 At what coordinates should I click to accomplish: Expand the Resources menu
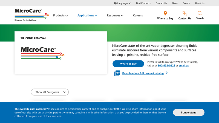coord(115,15)
